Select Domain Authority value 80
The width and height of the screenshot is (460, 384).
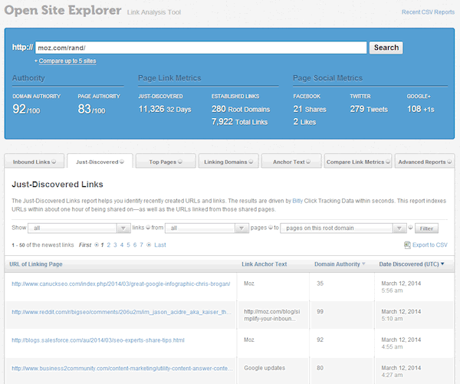[x=320, y=368]
